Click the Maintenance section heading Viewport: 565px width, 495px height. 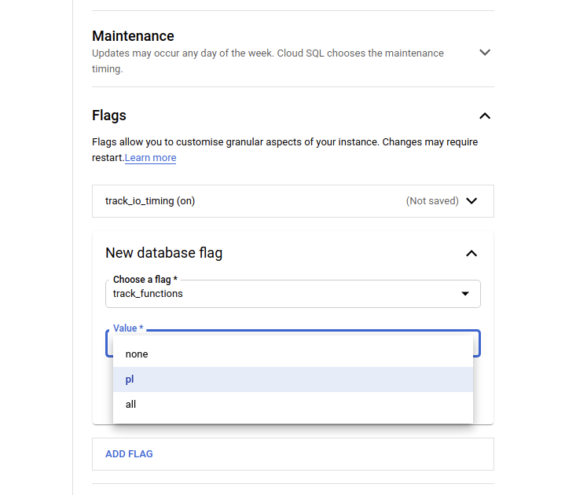coord(133,36)
